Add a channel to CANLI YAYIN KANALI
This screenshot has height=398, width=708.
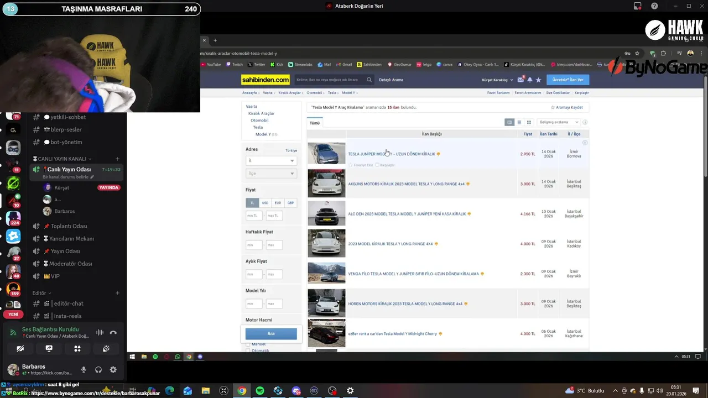point(117,159)
